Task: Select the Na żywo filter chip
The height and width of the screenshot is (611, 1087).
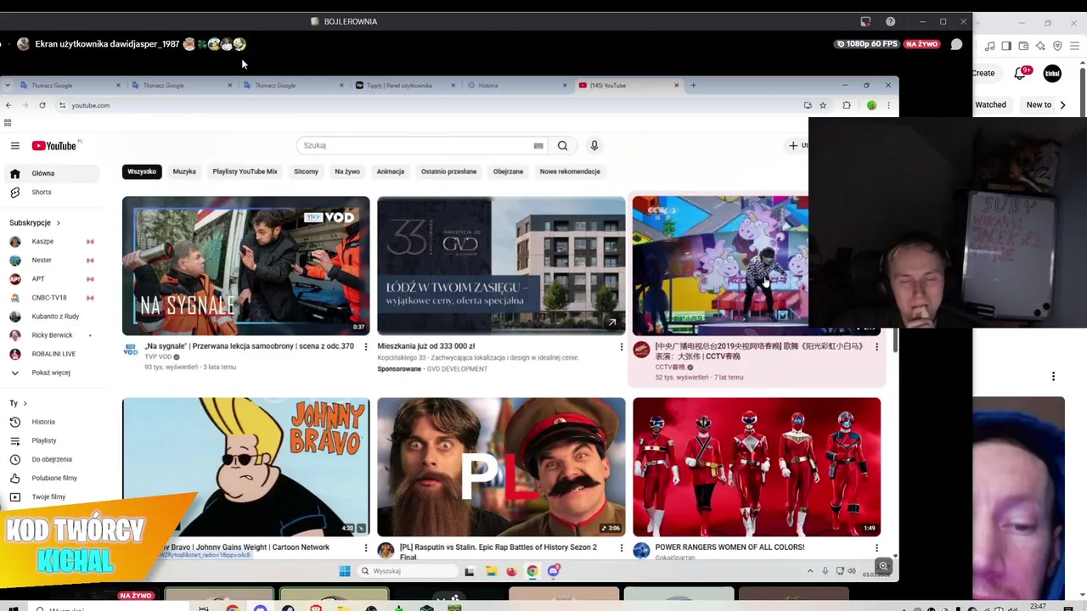Action: (347, 171)
